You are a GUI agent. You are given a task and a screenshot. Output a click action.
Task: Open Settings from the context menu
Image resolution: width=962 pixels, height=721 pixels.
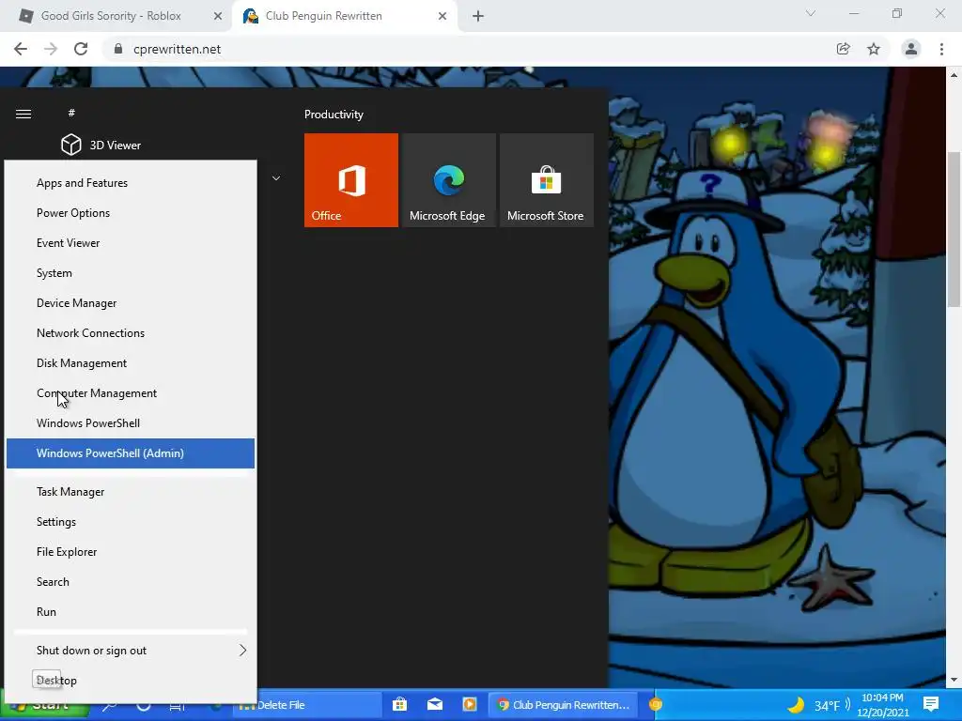pos(130,522)
